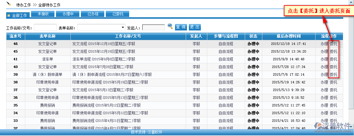The width and height of the screenshot is (354, 136).
Task: Click 委托 link for 派车单 row 41
Action: pos(333,59)
